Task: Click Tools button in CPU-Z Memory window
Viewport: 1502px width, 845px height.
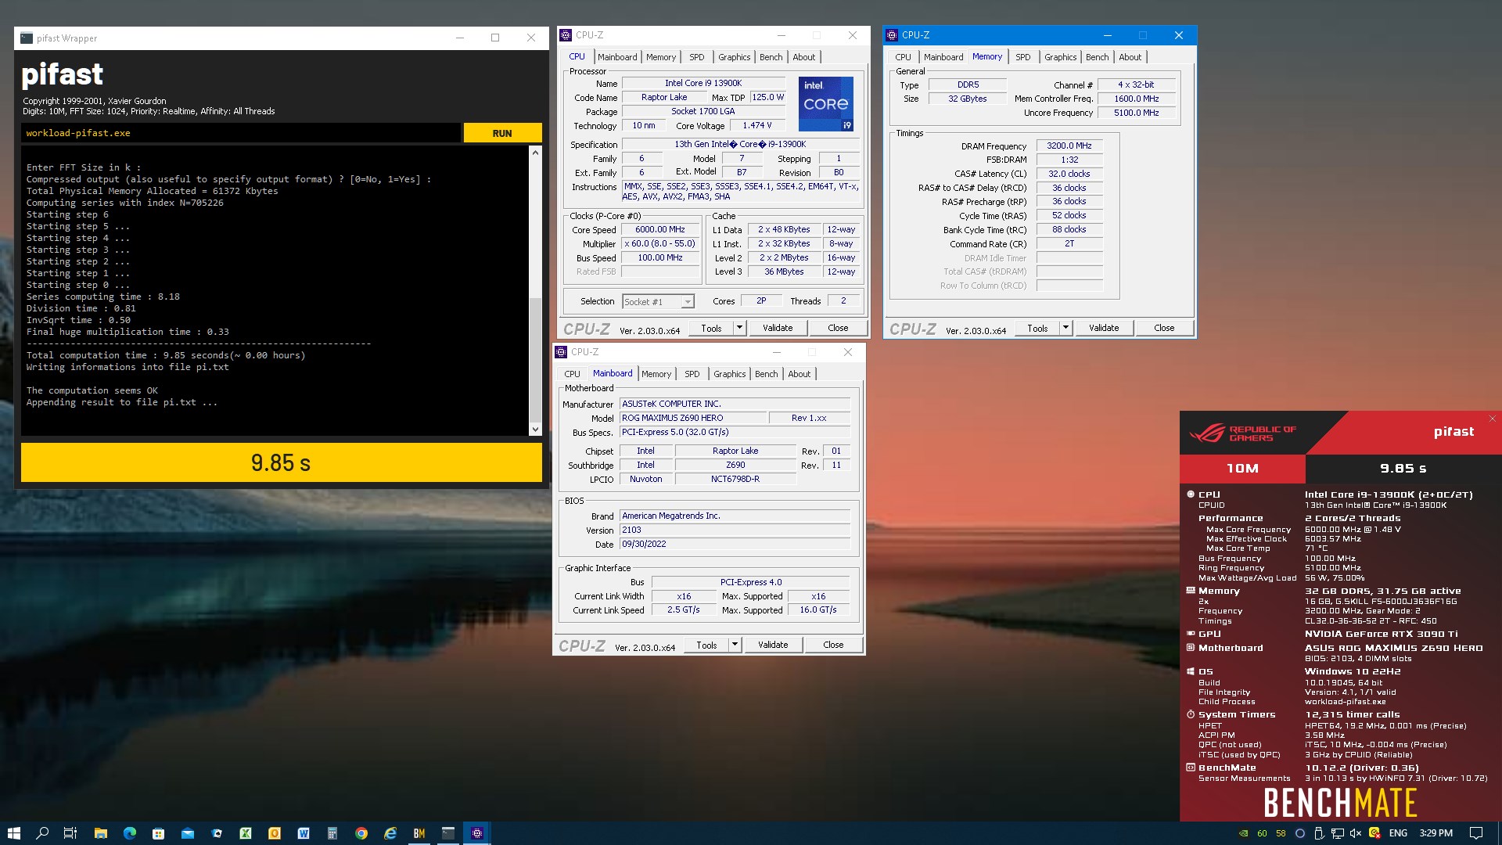Action: [x=1037, y=328]
